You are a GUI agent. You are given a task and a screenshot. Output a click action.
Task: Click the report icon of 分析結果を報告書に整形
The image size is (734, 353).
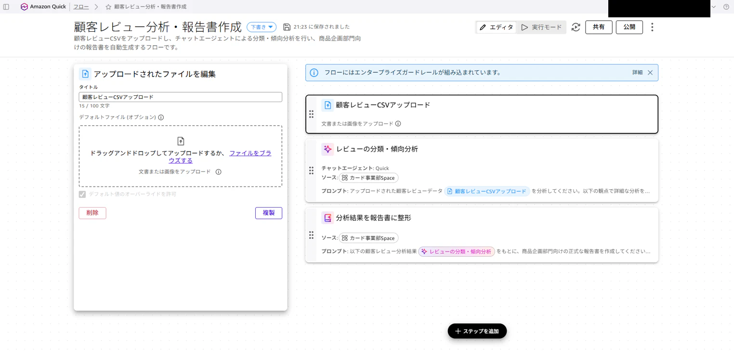coord(328,218)
